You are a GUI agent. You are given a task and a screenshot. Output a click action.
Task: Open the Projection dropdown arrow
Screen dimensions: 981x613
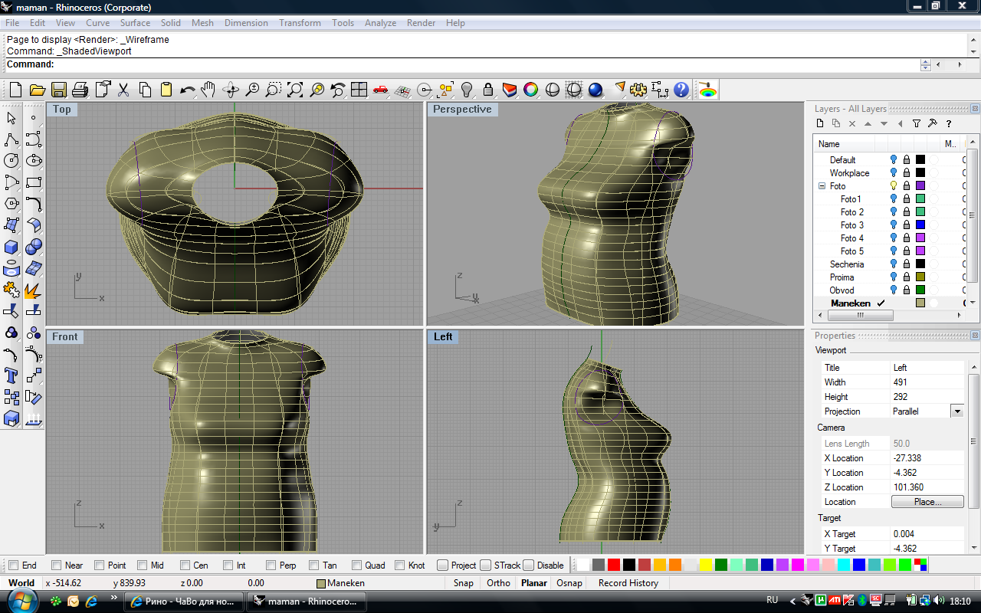point(956,411)
